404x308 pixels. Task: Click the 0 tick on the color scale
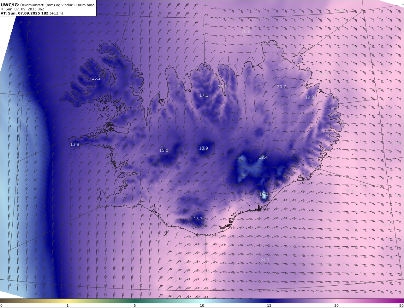pyautogui.click(x=1, y=305)
